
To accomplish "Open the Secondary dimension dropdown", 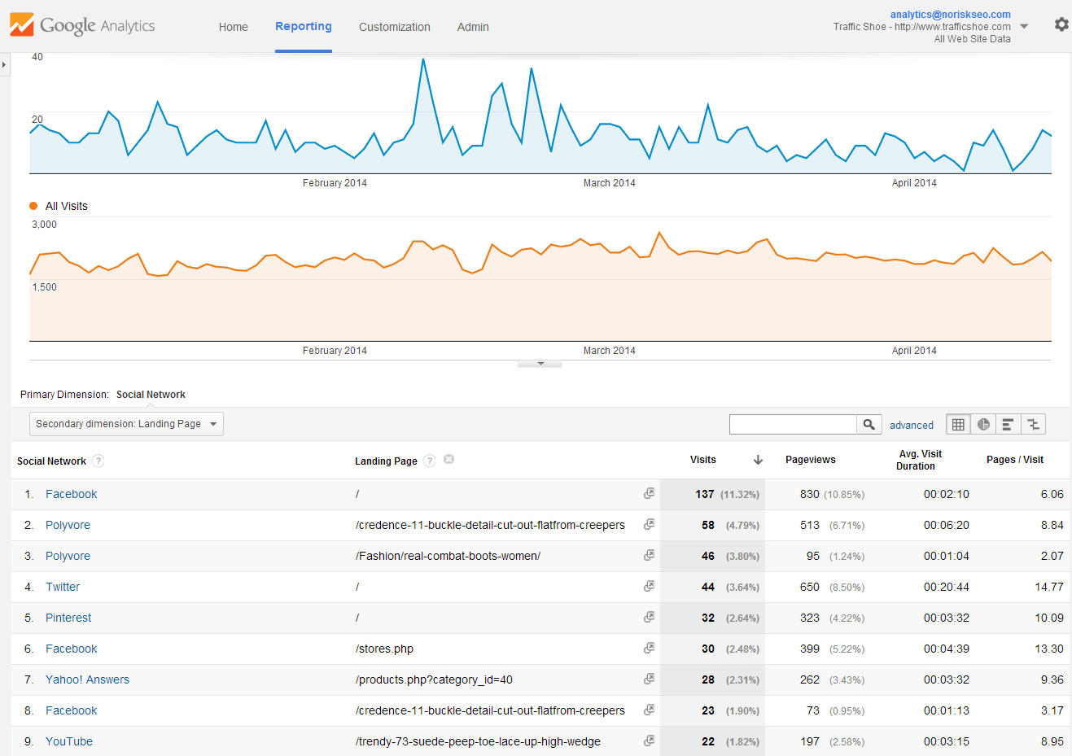I will pyautogui.click(x=125, y=423).
